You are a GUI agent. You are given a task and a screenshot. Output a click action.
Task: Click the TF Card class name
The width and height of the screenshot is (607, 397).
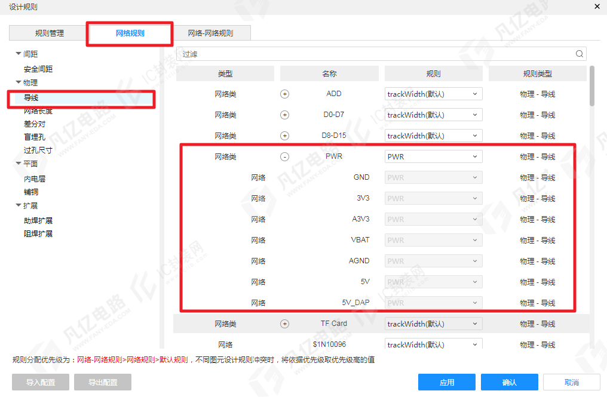[334, 324]
